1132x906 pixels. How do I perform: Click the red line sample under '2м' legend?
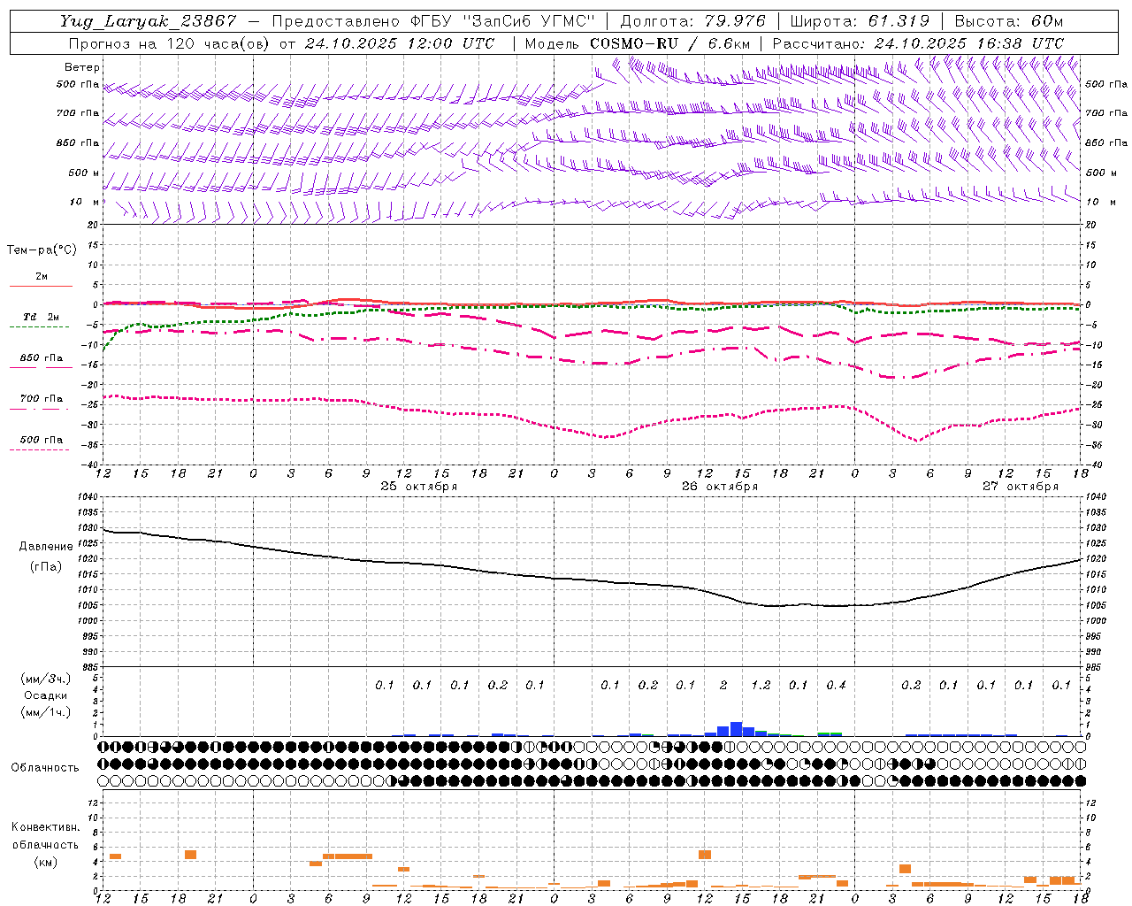41,286
